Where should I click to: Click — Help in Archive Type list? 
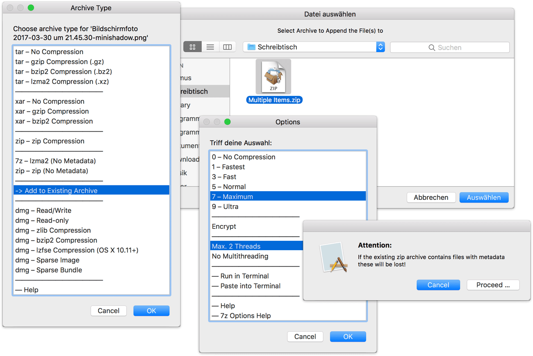pos(91,290)
